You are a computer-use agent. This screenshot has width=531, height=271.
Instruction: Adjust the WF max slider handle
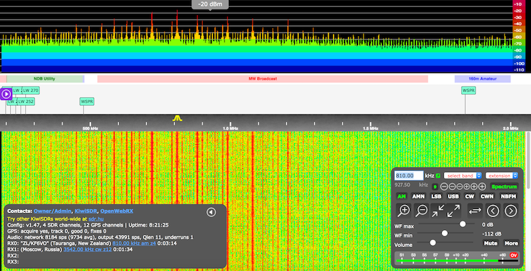click(x=463, y=224)
